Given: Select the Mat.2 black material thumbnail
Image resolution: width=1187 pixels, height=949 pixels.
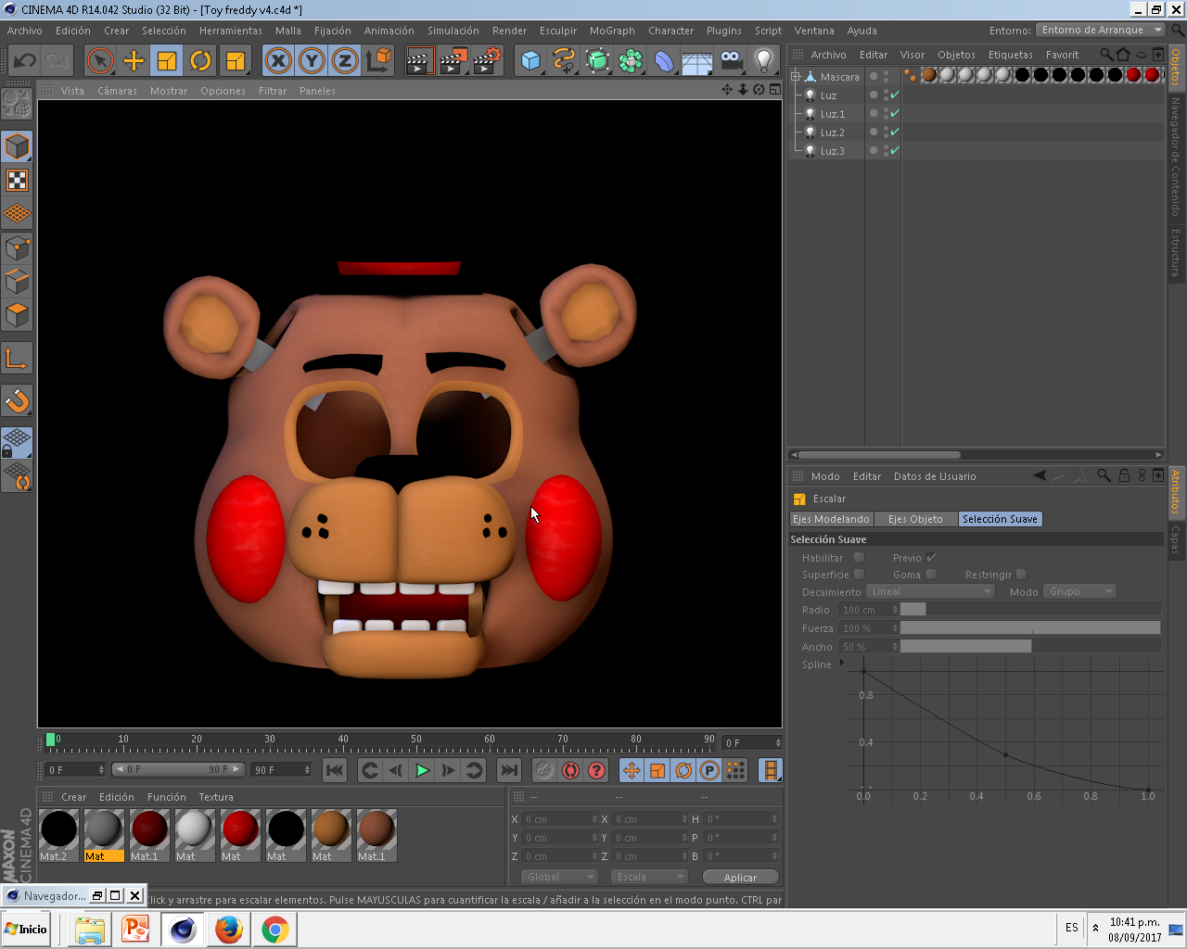Looking at the screenshot, I should click(58, 829).
